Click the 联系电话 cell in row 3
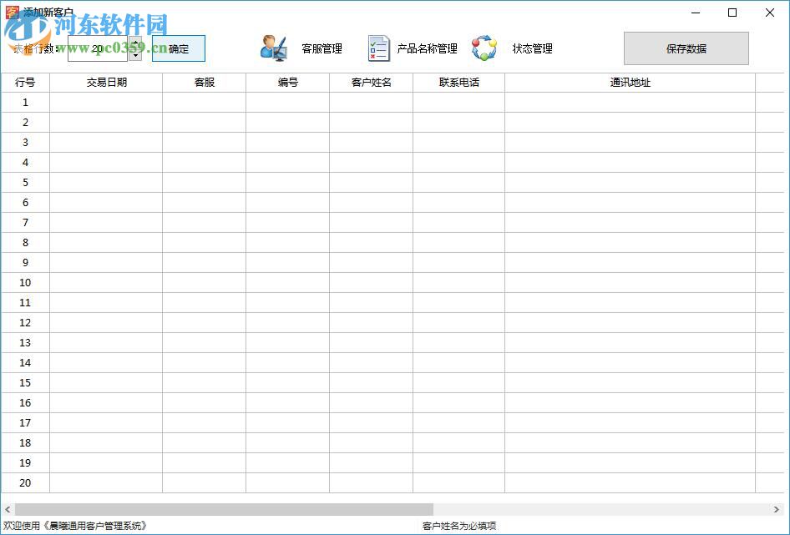790x535 pixels. pyautogui.click(x=458, y=142)
